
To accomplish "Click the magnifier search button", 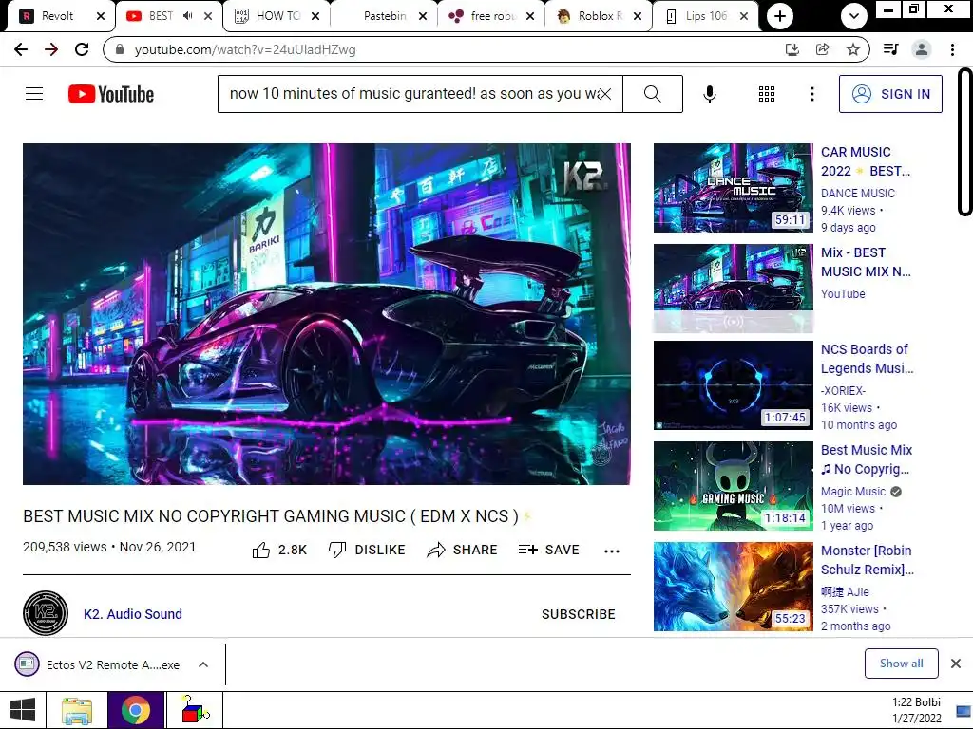I will tap(653, 94).
